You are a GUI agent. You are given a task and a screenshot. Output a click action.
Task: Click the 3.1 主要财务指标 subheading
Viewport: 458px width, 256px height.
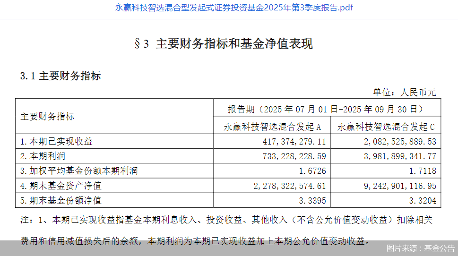click(x=60, y=76)
